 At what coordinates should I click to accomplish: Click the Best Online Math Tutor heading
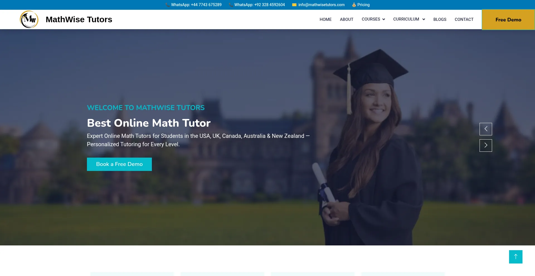coord(149,123)
